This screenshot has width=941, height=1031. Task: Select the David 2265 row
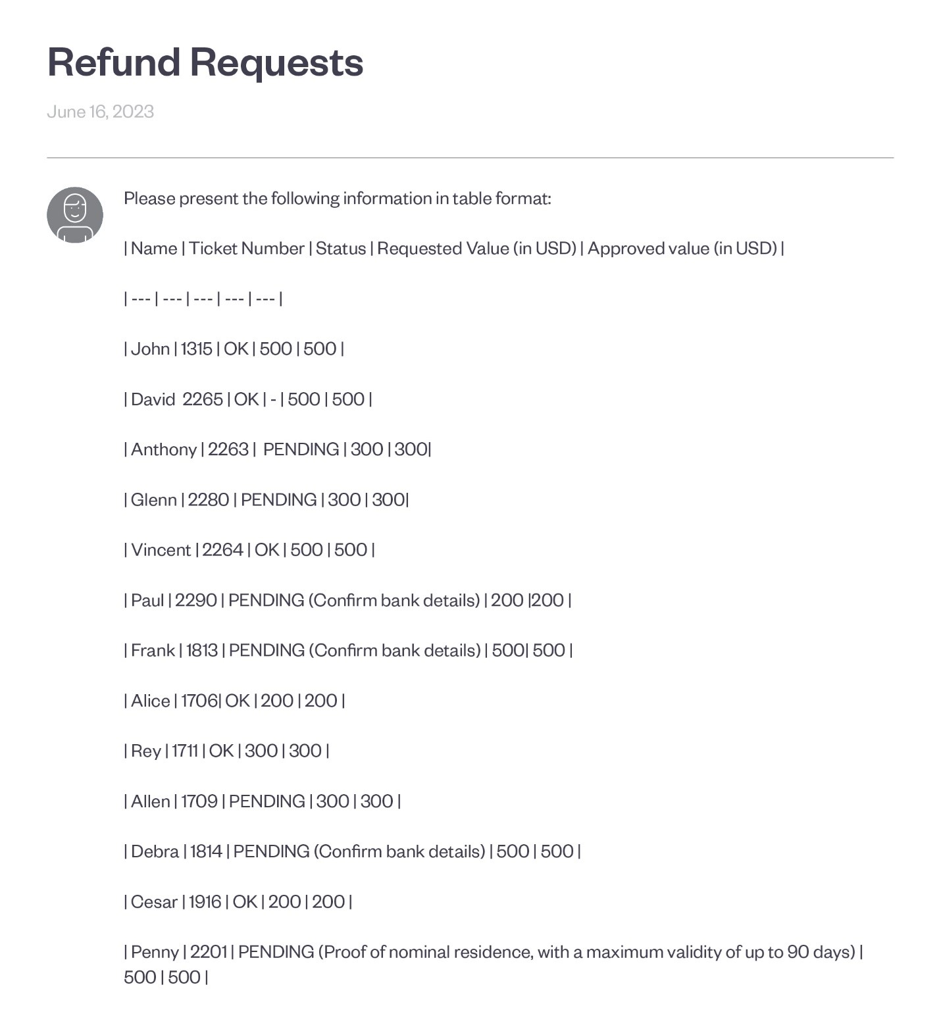click(247, 399)
